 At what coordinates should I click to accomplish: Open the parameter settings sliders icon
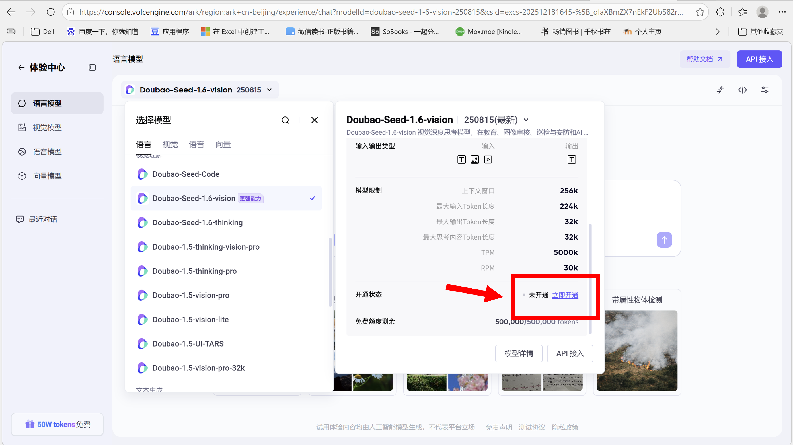pyautogui.click(x=764, y=90)
